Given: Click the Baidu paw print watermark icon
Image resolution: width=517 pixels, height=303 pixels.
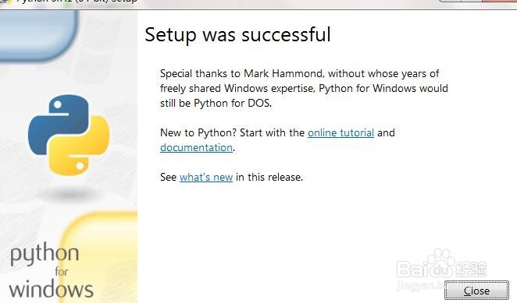Looking at the screenshot, I should coord(440,262).
